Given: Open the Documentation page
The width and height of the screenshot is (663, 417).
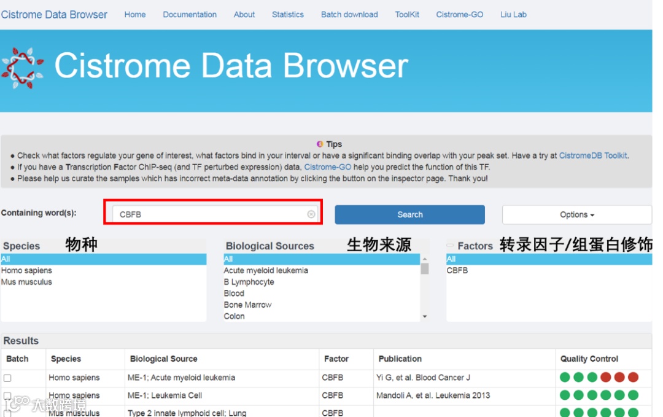Looking at the screenshot, I should [190, 14].
